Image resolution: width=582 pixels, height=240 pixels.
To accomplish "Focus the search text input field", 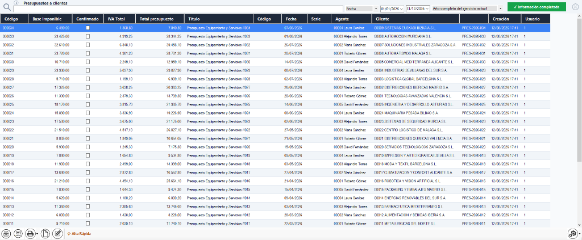I will click(x=178, y=9).
